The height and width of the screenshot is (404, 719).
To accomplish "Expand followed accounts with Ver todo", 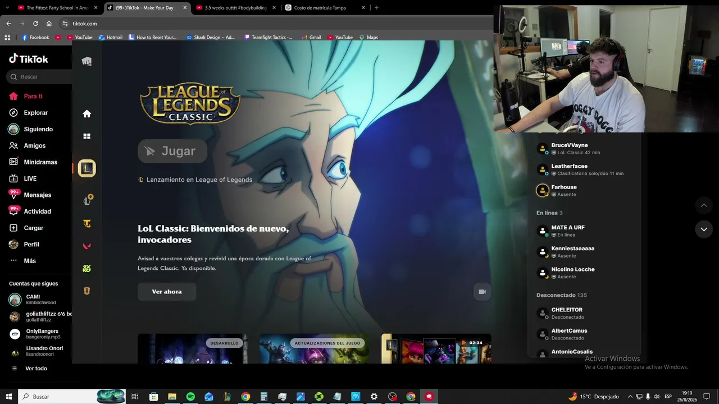I will [x=29, y=369].
